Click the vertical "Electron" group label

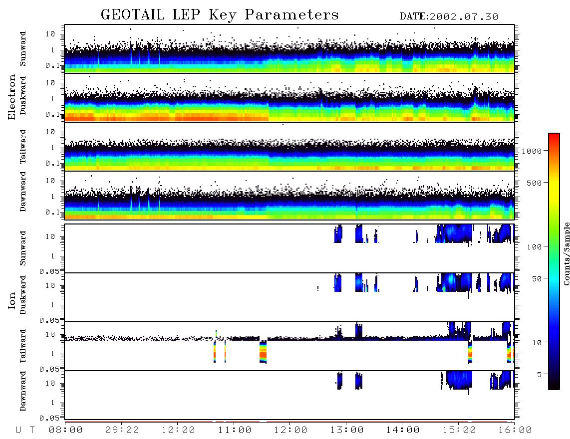pos(11,97)
